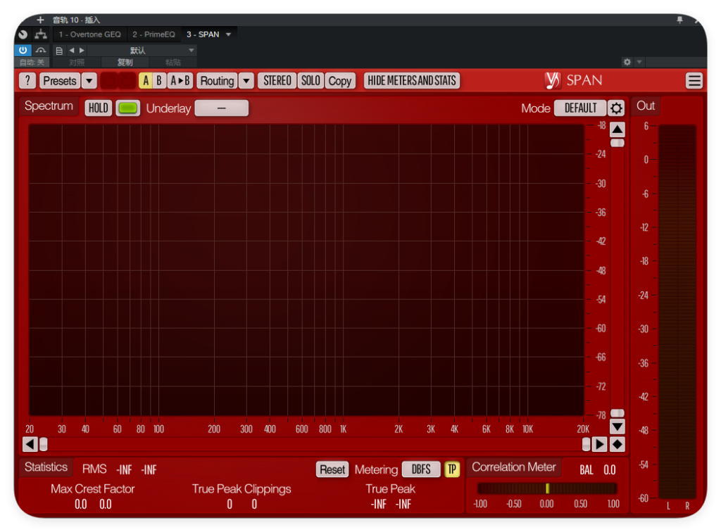Click the Out label above the level meter
This screenshot has height=532, width=721.
tap(646, 106)
